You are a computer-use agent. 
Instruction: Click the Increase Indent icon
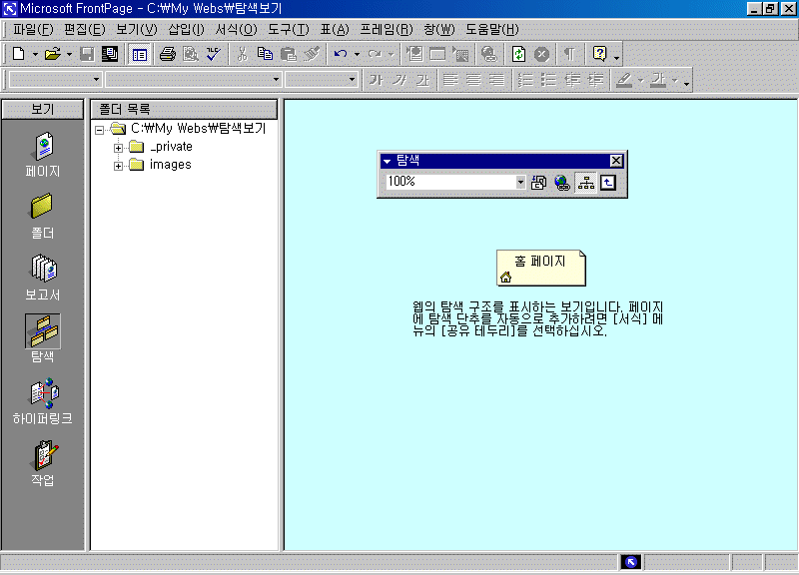point(594,80)
